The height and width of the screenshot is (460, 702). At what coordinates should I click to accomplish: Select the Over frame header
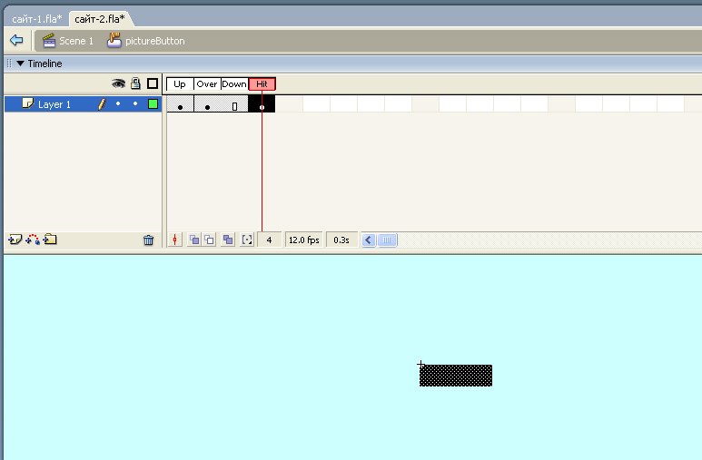pos(207,83)
